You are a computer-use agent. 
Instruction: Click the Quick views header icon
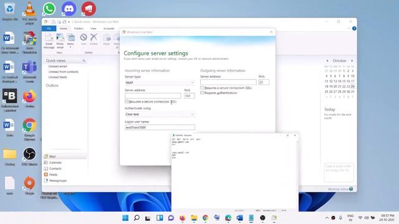click(x=84, y=60)
